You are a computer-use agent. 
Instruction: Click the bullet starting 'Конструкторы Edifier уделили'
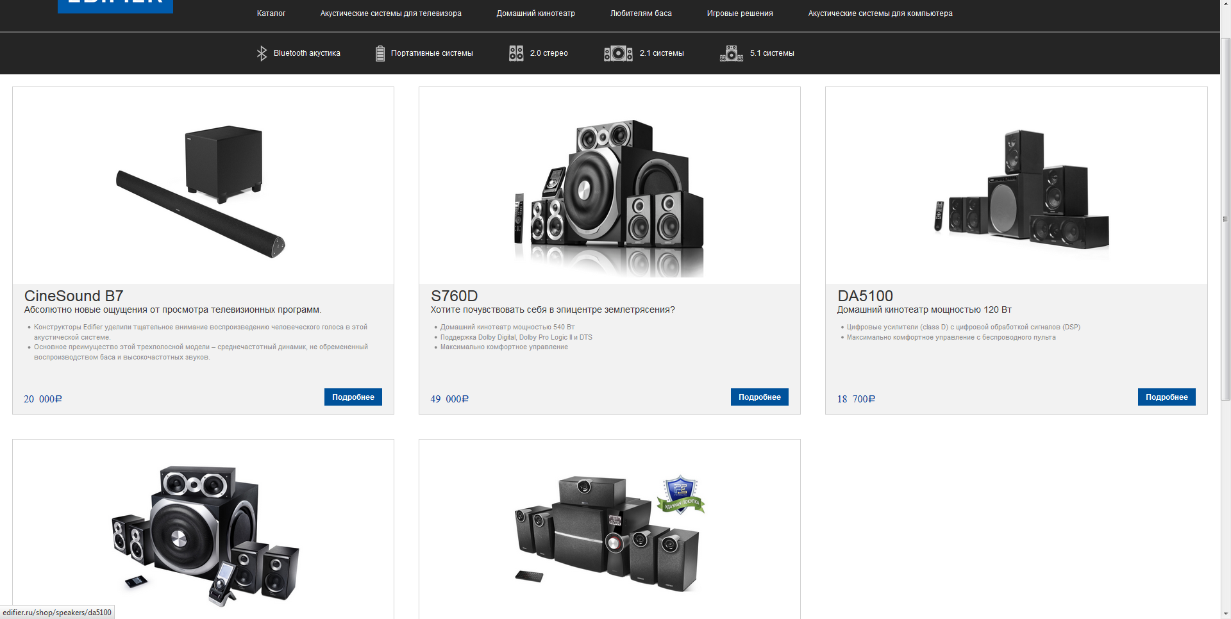[x=201, y=332]
